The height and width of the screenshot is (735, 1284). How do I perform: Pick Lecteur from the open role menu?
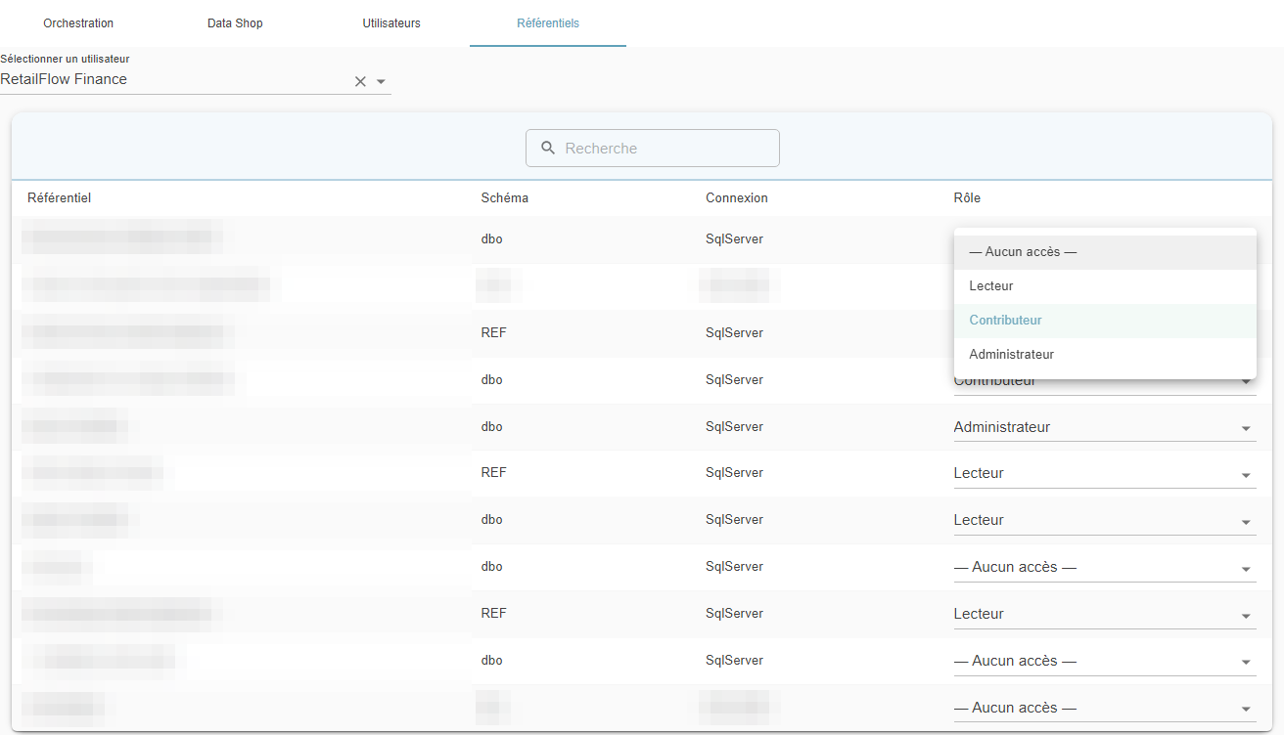coord(1105,286)
